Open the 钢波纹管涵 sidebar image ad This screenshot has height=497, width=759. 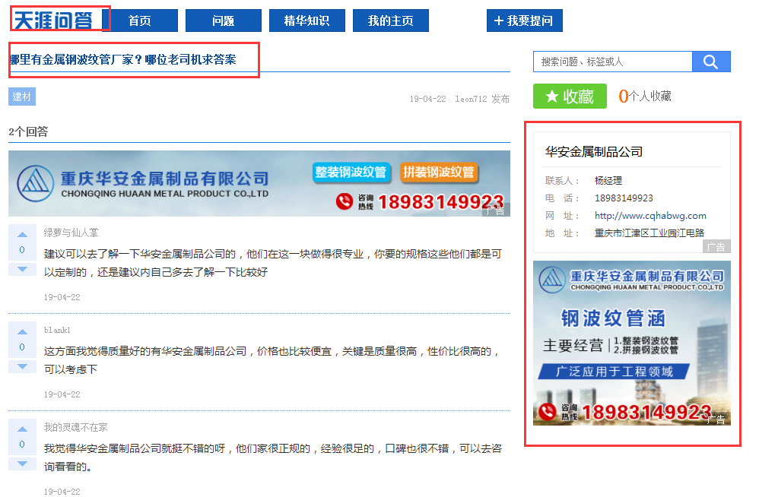tap(632, 343)
